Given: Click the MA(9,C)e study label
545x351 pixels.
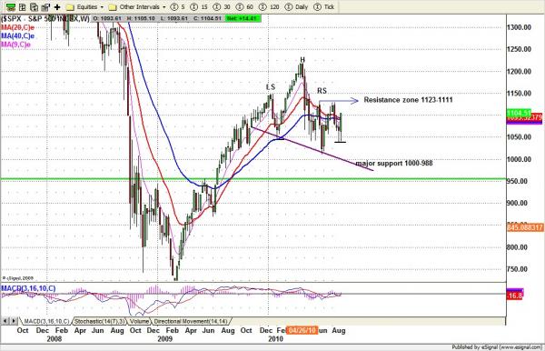Looking at the screenshot, I should pos(16,45).
